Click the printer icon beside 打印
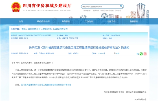Screen dimensions: 158x101 tap(115, 53)
